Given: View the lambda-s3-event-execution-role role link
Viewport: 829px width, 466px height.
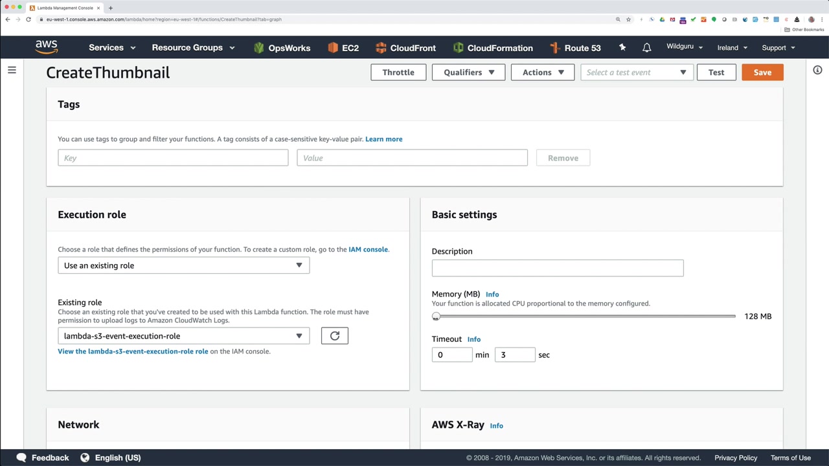Looking at the screenshot, I should pyautogui.click(x=133, y=351).
